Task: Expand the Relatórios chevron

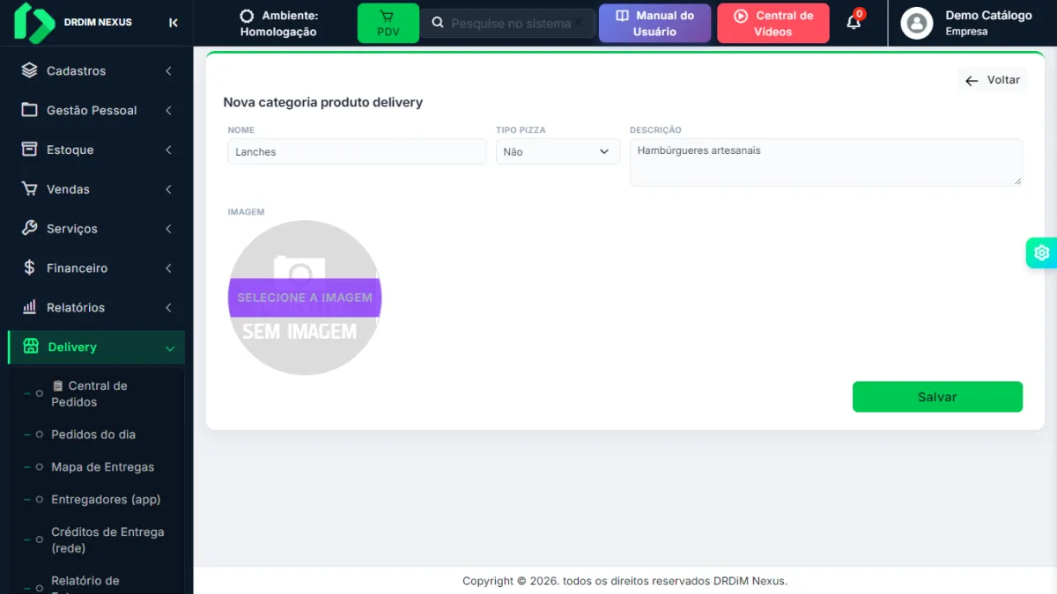Action: [x=168, y=307]
